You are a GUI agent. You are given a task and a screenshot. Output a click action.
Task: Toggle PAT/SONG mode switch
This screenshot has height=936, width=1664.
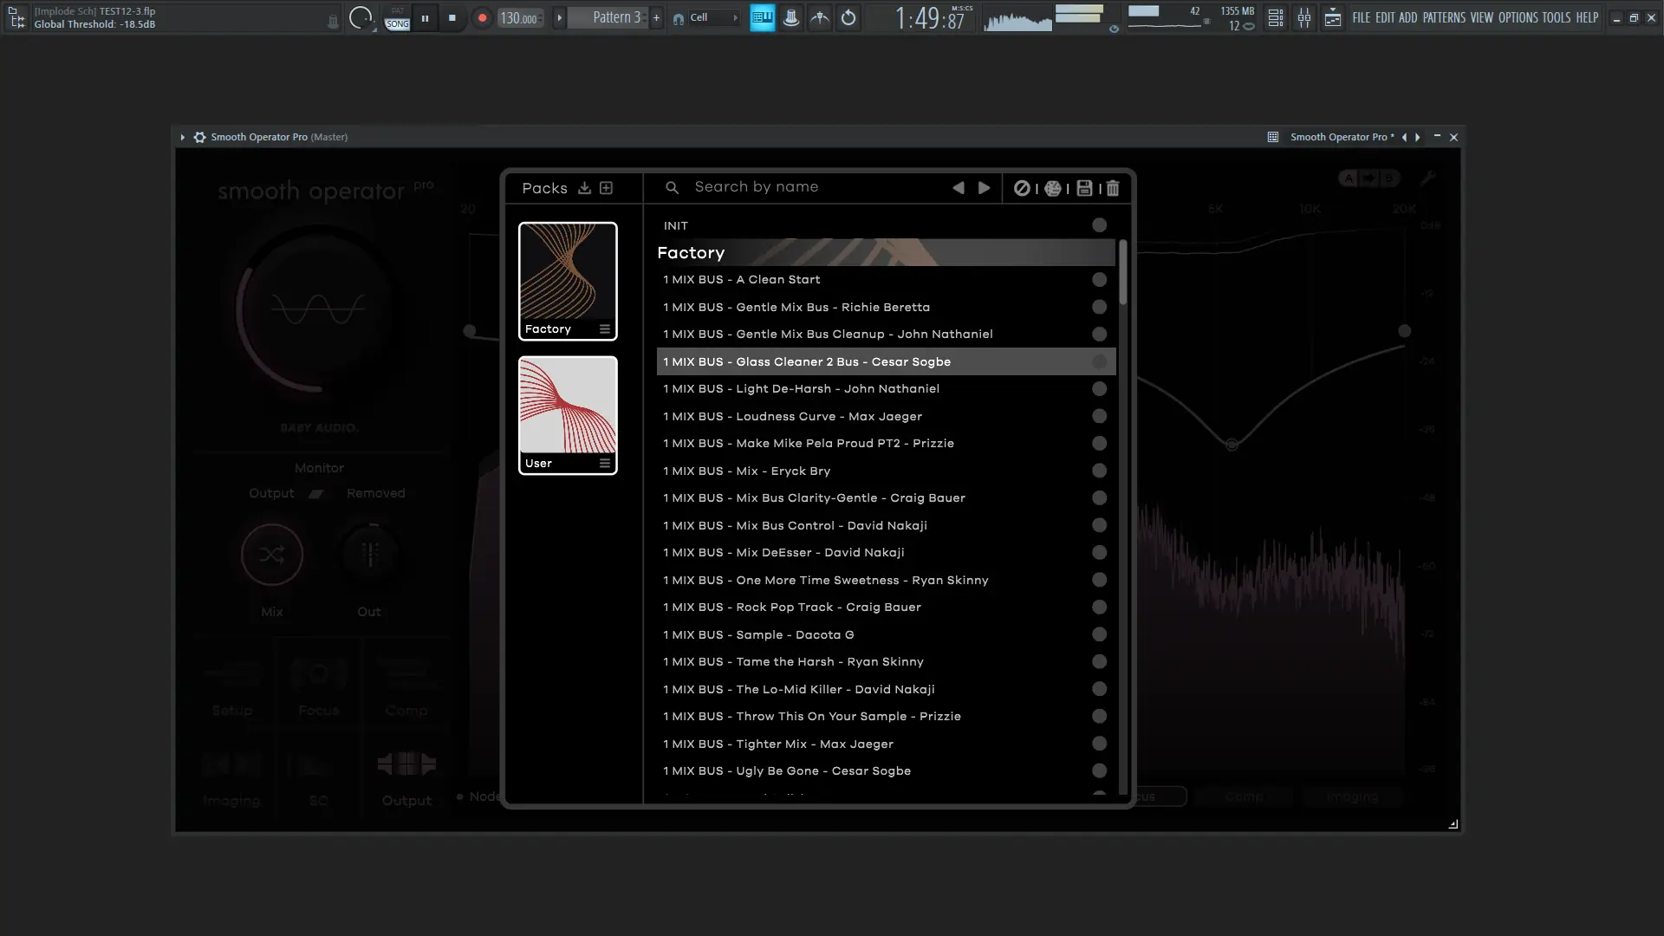[397, 18]
